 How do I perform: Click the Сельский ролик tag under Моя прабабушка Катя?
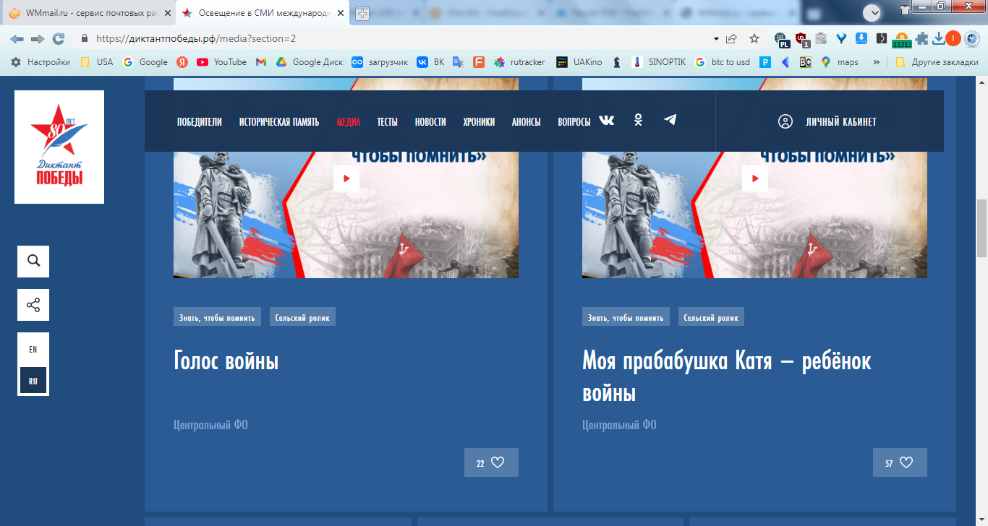[711, 316]
